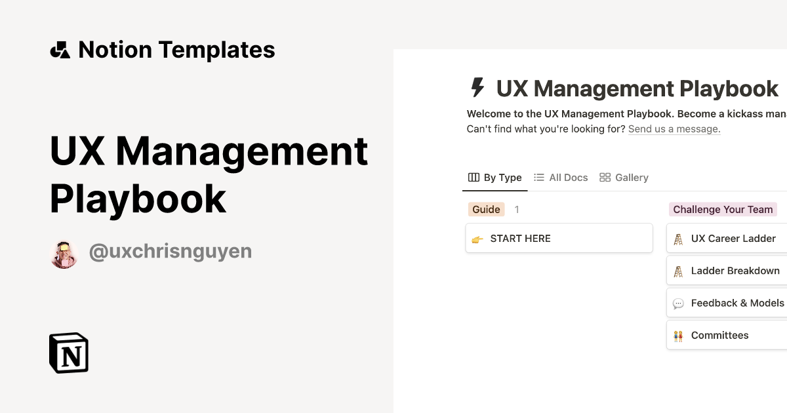787x413 pixels.
Task: Click the ladder icon on UX Career Ladder
Action: (x=678, y=238)
